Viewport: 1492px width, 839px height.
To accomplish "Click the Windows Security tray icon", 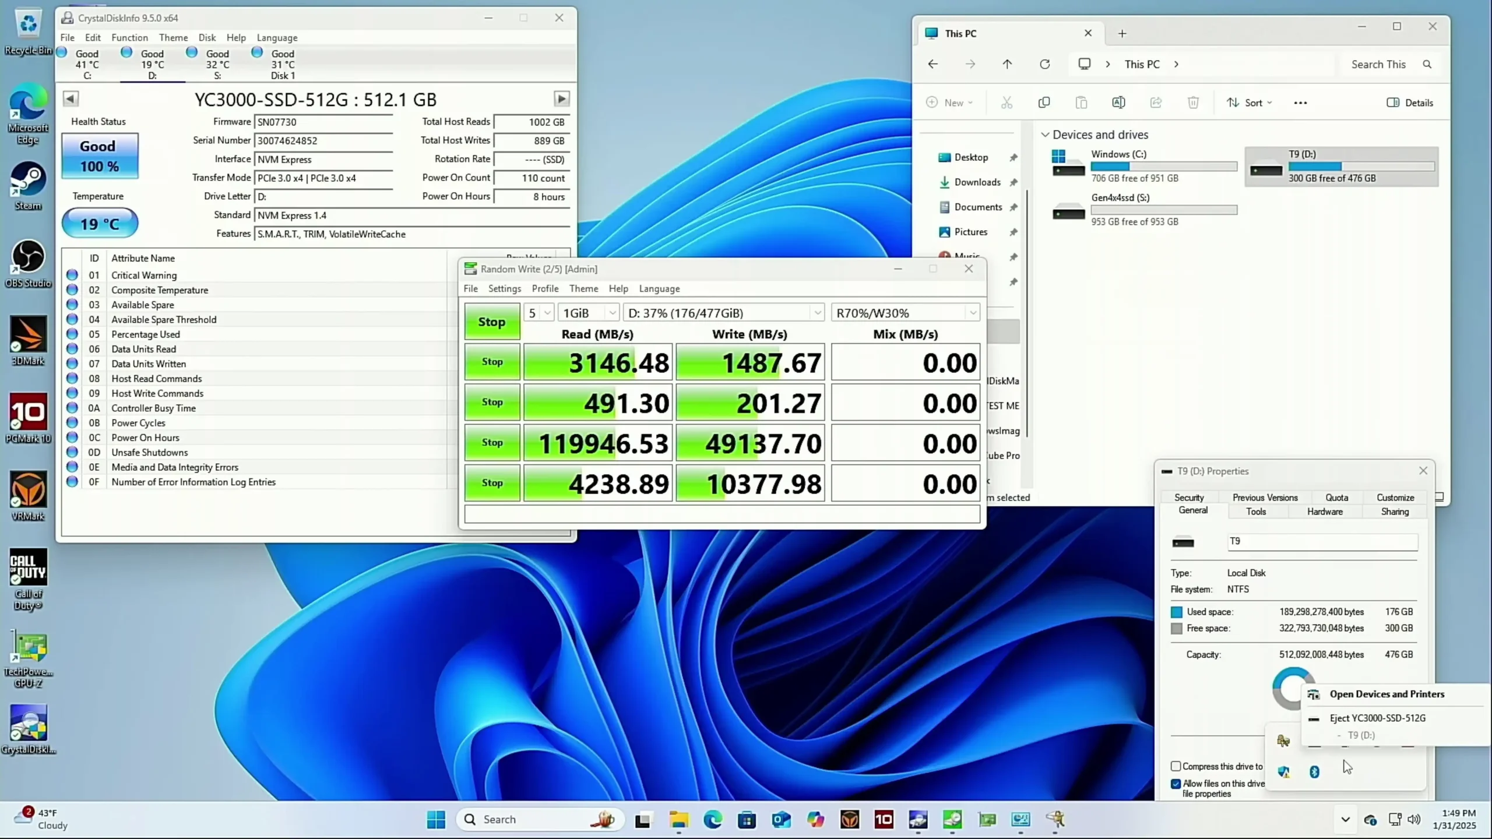I will point(1283,771).
